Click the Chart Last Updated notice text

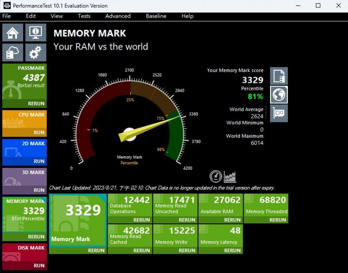[x=162, y=188]
